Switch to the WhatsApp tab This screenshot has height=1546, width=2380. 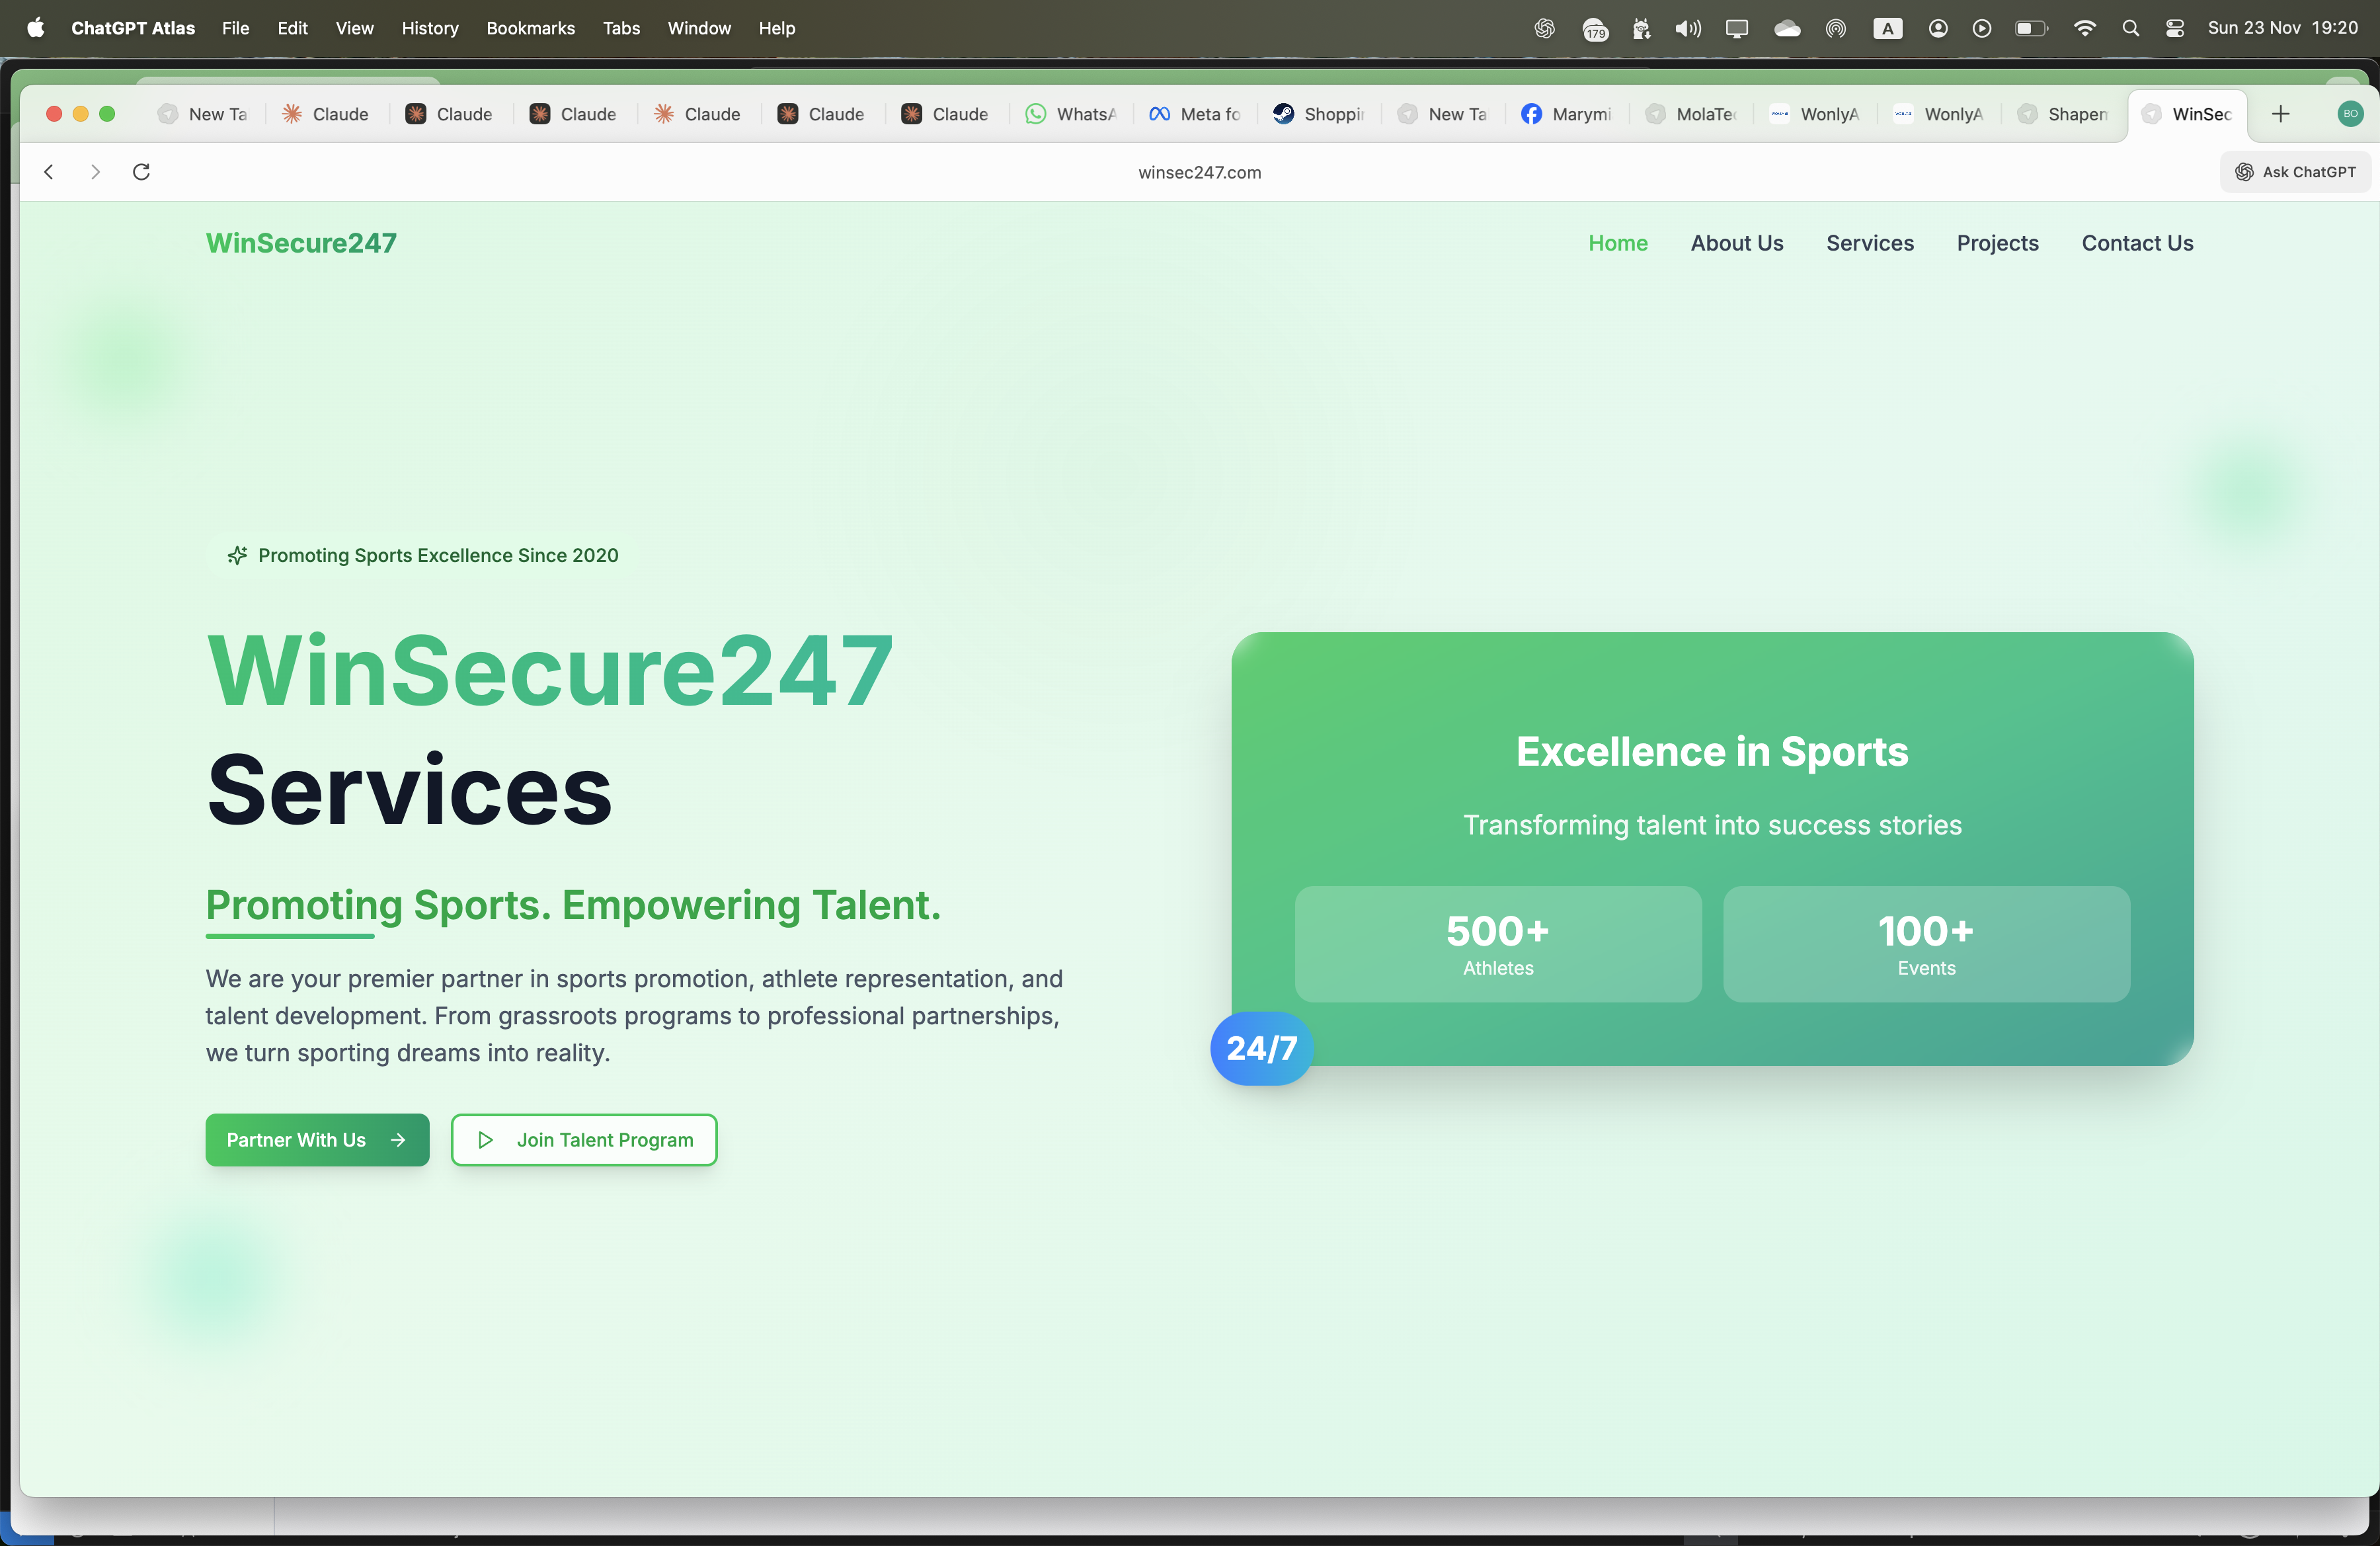point(1070,114)
